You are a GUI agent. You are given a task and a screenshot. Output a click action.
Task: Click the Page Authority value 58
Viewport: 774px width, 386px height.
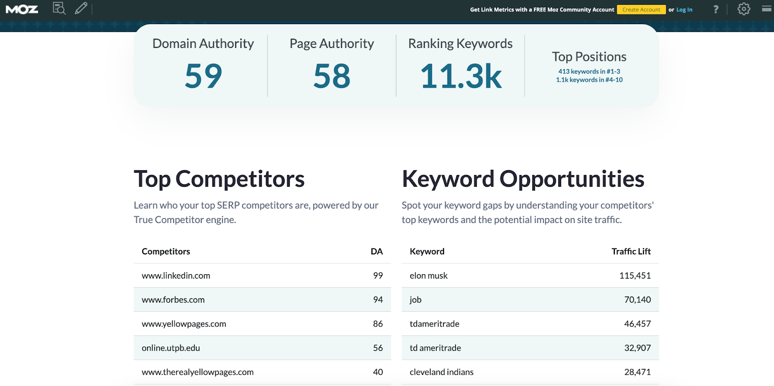(x=332, y=76)
